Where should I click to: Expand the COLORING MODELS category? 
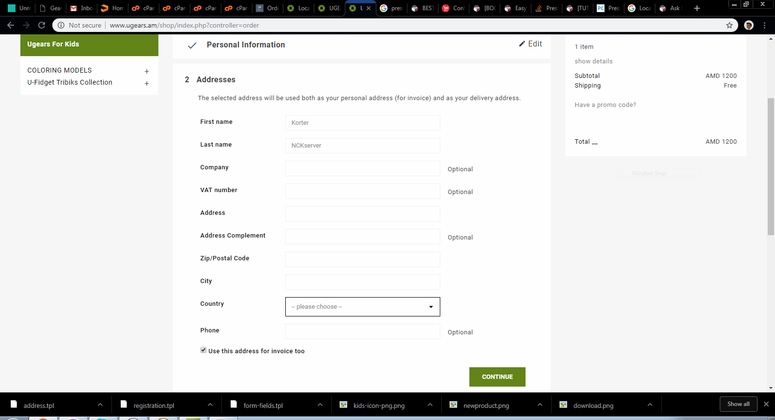[x=147, y=71]
